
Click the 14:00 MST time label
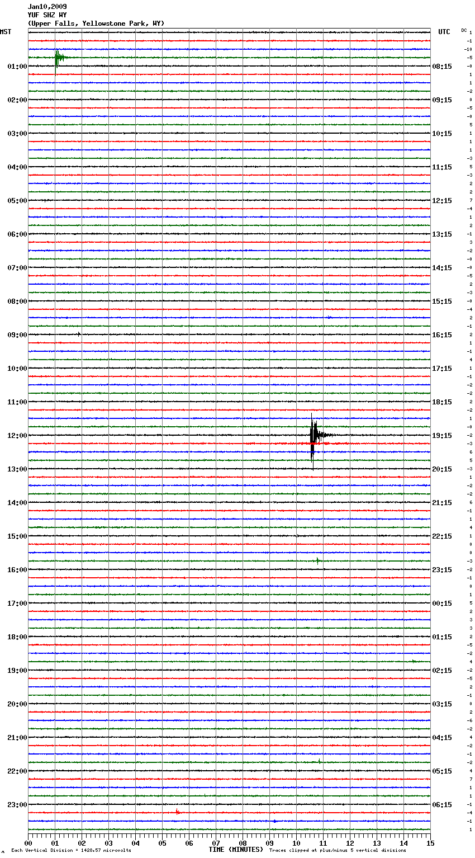[x=17, y=503]
